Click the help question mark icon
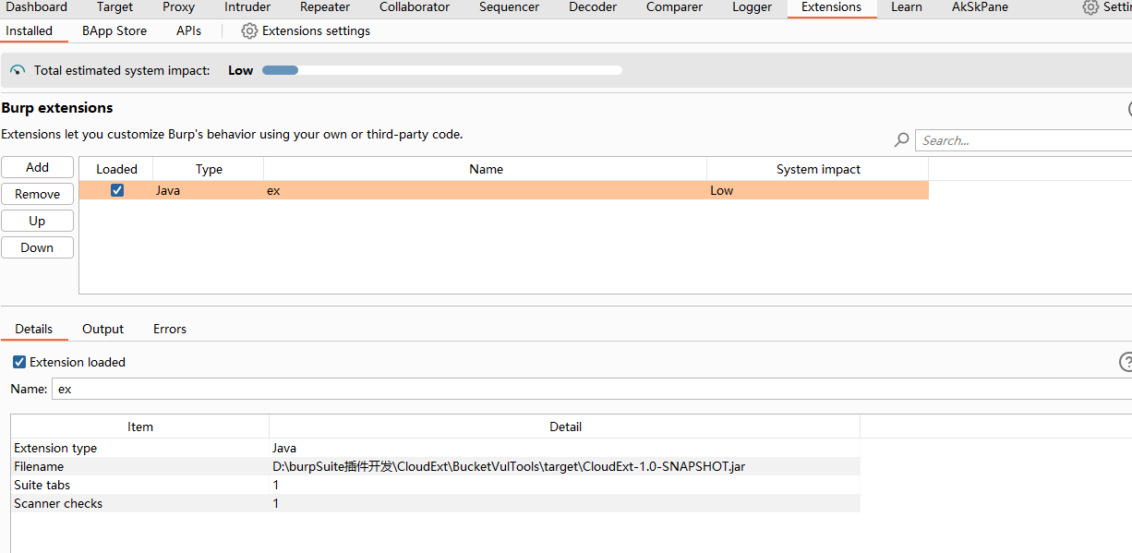This screenshot has width=1132, height=553. pos(1126,362)
